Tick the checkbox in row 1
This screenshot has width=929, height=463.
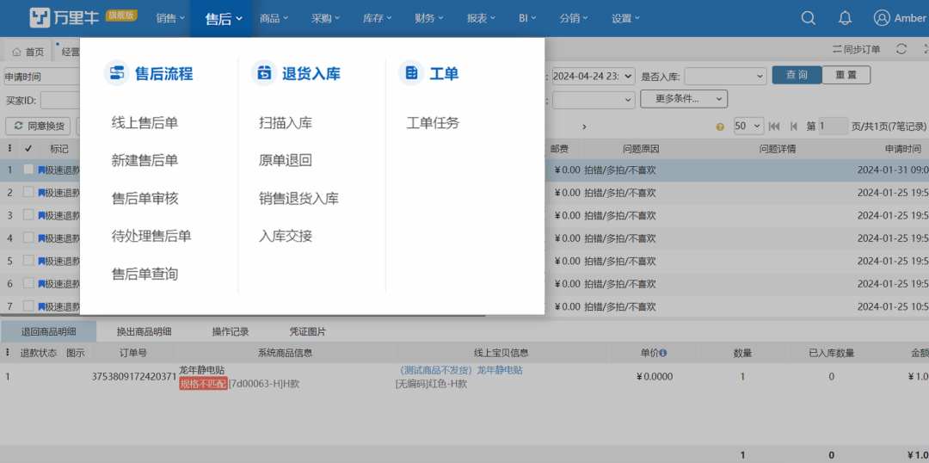tap(28, 170)
